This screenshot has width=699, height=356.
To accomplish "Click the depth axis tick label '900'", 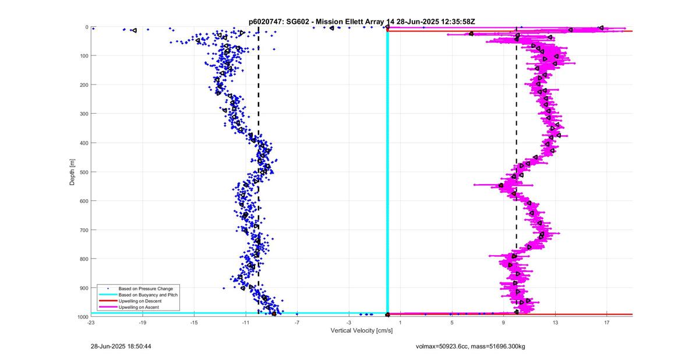I will [x=83, y=288].
